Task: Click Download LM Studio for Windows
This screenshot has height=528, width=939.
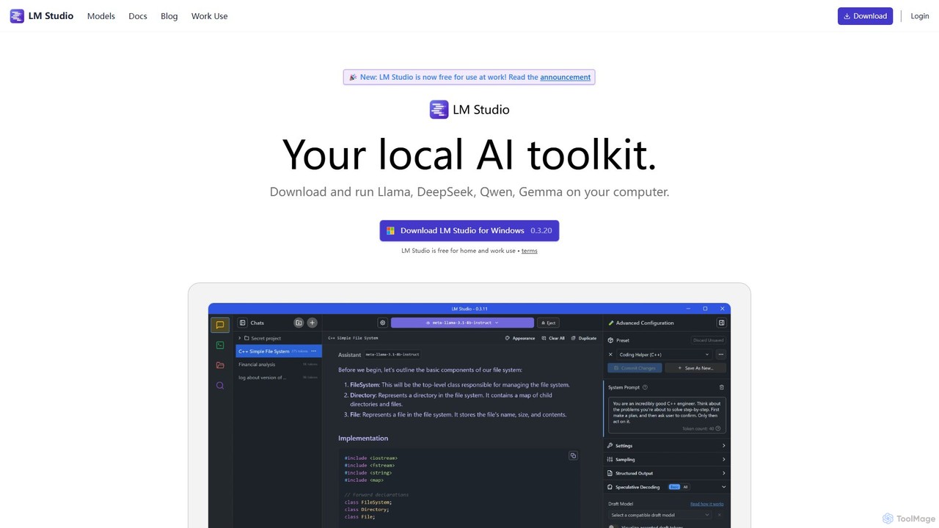Action: (469, 230)
